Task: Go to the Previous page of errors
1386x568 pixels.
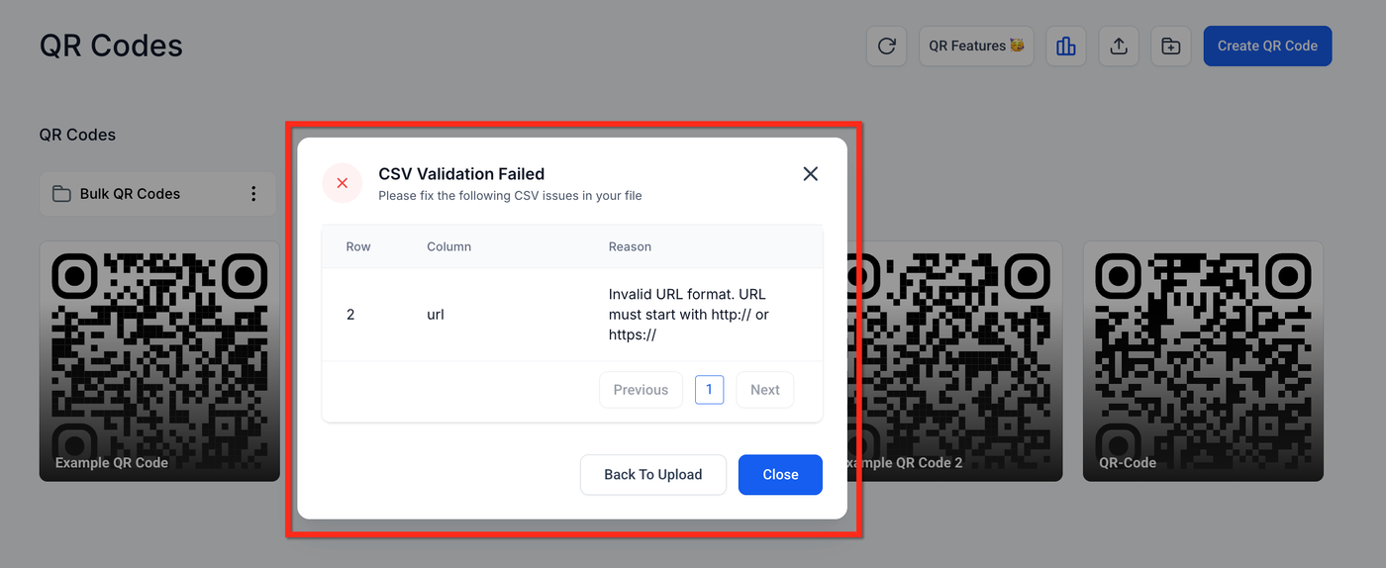Action: click(641, 390)
